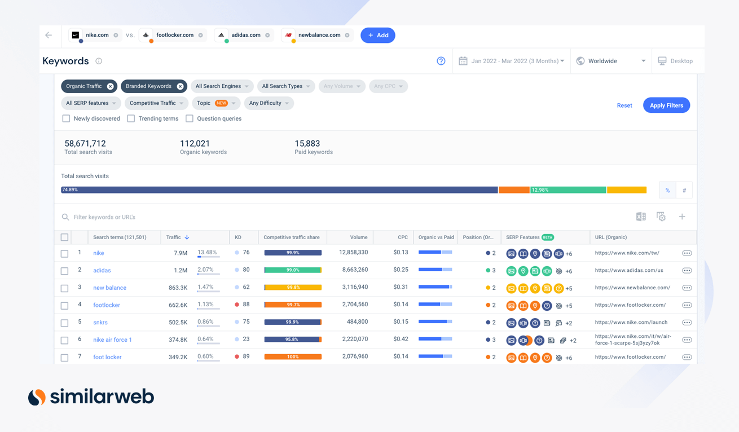
Task: Sort by Volume column header
Action: (x=359, y=237)
